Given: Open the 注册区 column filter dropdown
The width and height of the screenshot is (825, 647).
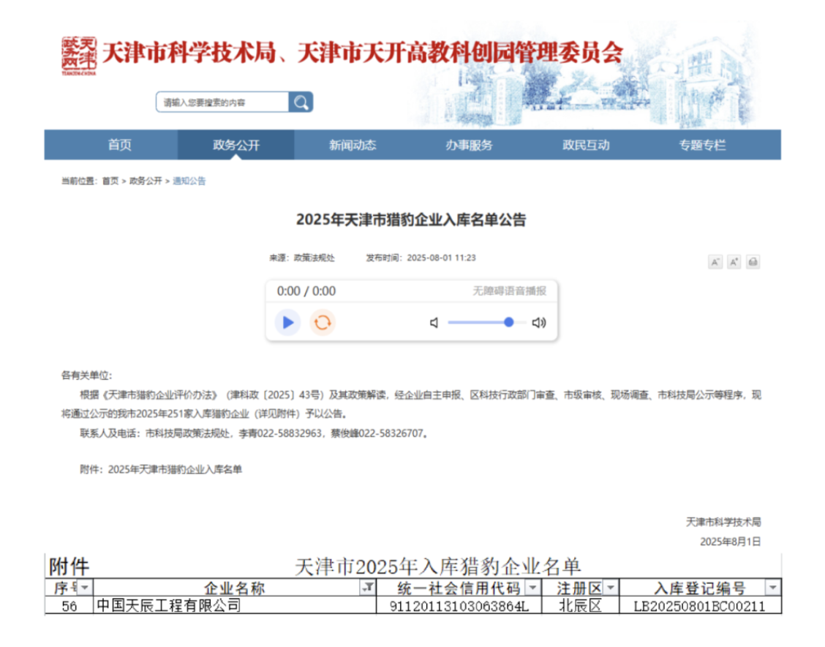Looking at the screenshot, I should coord(610,588).
